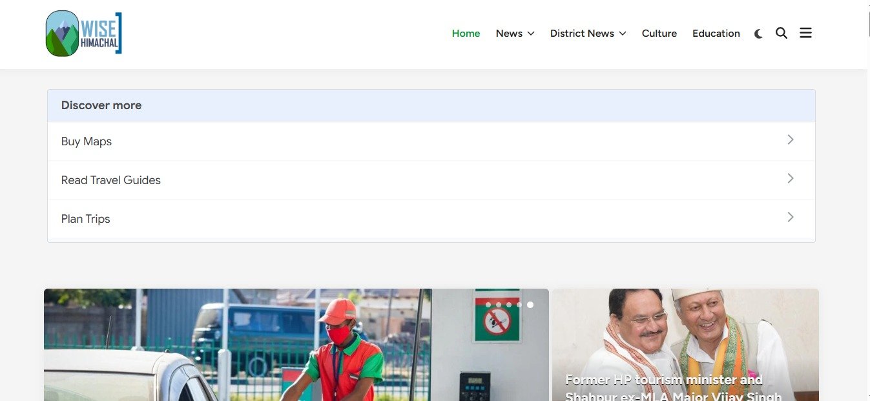Expand the District News dropdown menu
The height and width of the screenshot is (401, 870).
588,34
